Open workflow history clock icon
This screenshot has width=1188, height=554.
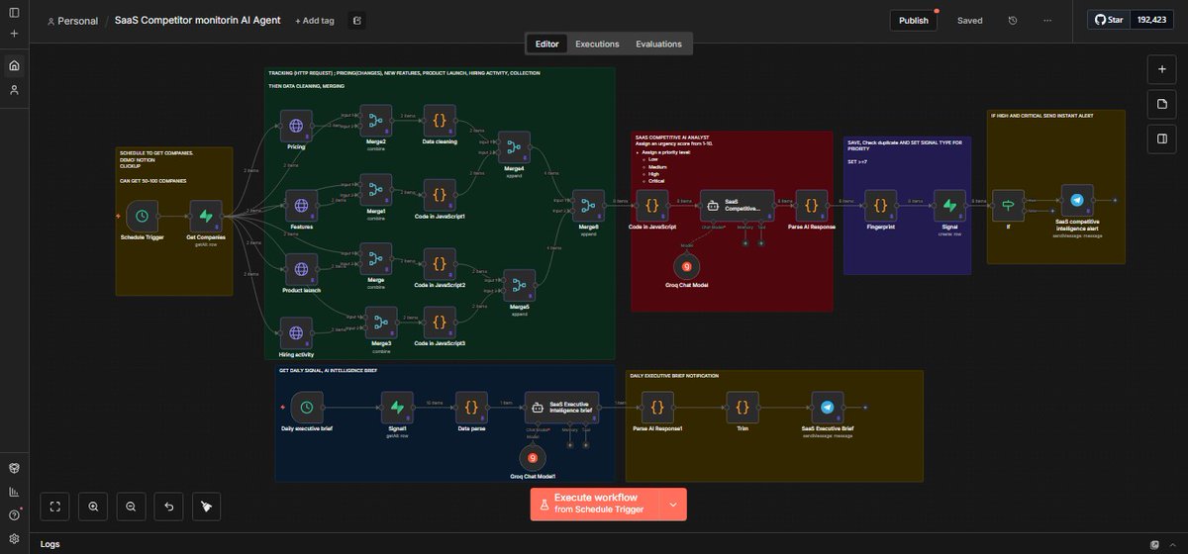click(x=1013, y=20)
